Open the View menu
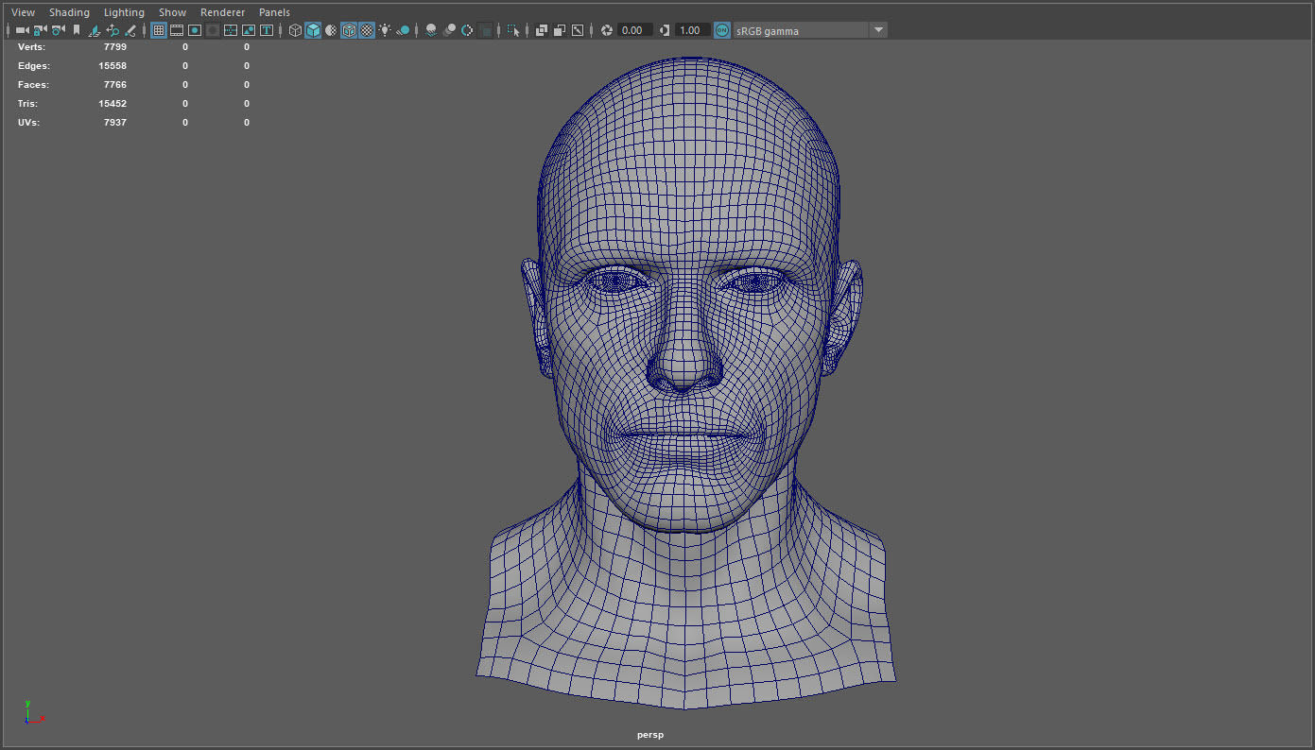The width and height of the screenshot is (1315, 750). click(x=24, y=12)
